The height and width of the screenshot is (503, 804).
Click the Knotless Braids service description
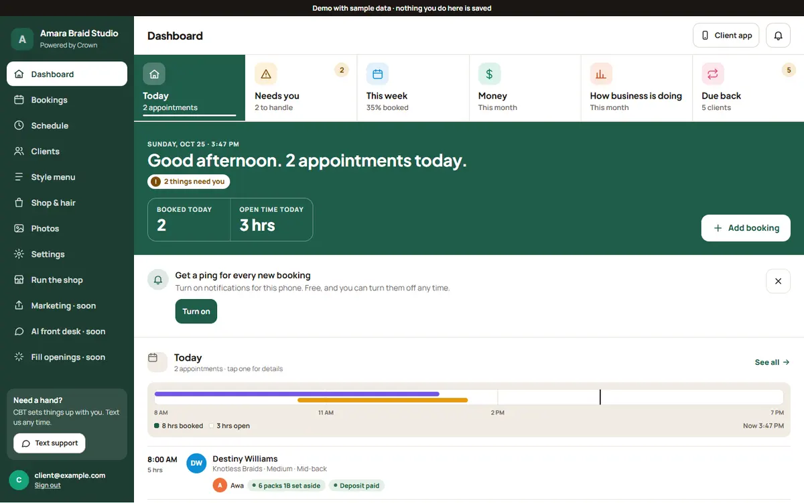point(270,469)
